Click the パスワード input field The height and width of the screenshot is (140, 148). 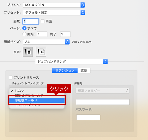click(x=88, y=117)
